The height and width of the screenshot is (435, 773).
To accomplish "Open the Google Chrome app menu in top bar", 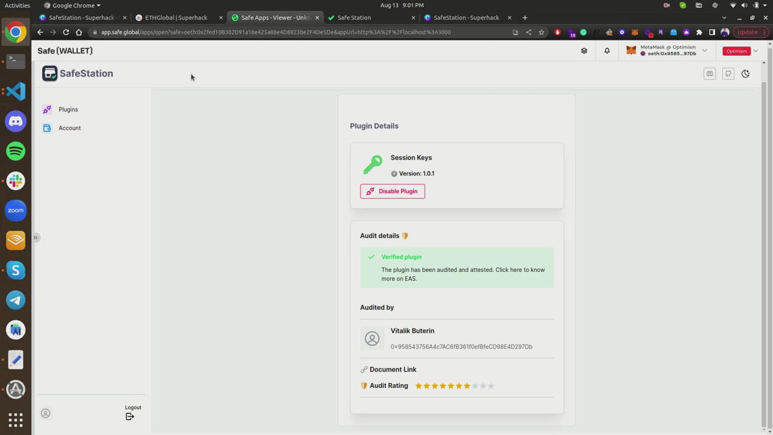I will (x=72, y=5).
